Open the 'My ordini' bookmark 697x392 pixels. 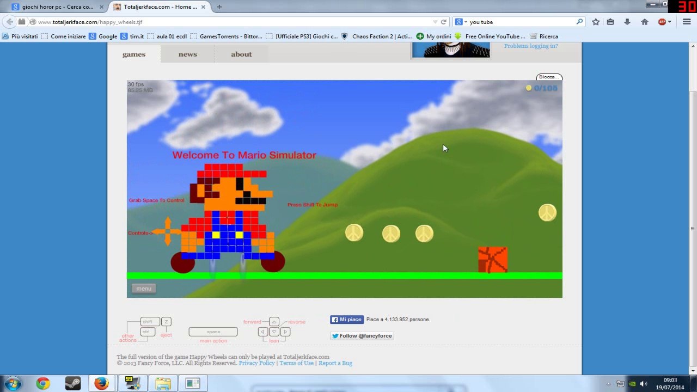tap(434, 36)
